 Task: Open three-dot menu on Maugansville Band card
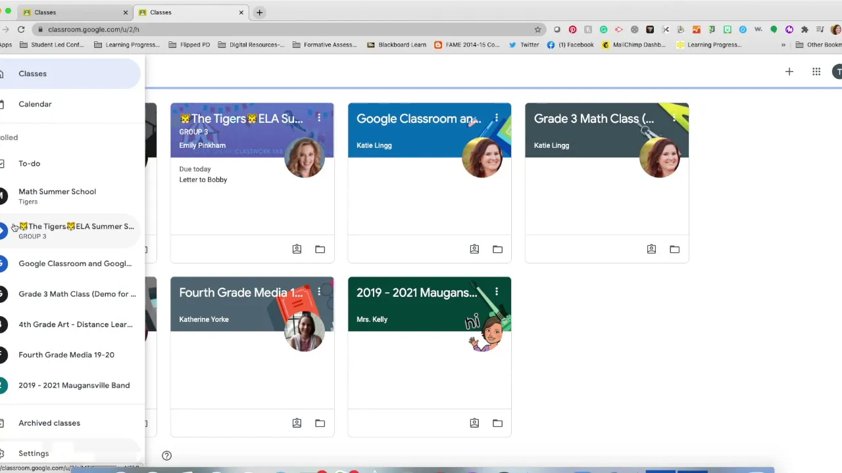coord(497,292)
